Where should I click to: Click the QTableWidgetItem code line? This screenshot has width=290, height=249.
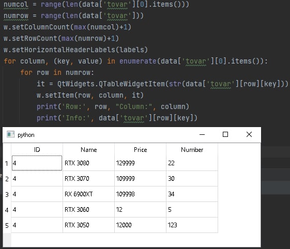tap(162, 84)
